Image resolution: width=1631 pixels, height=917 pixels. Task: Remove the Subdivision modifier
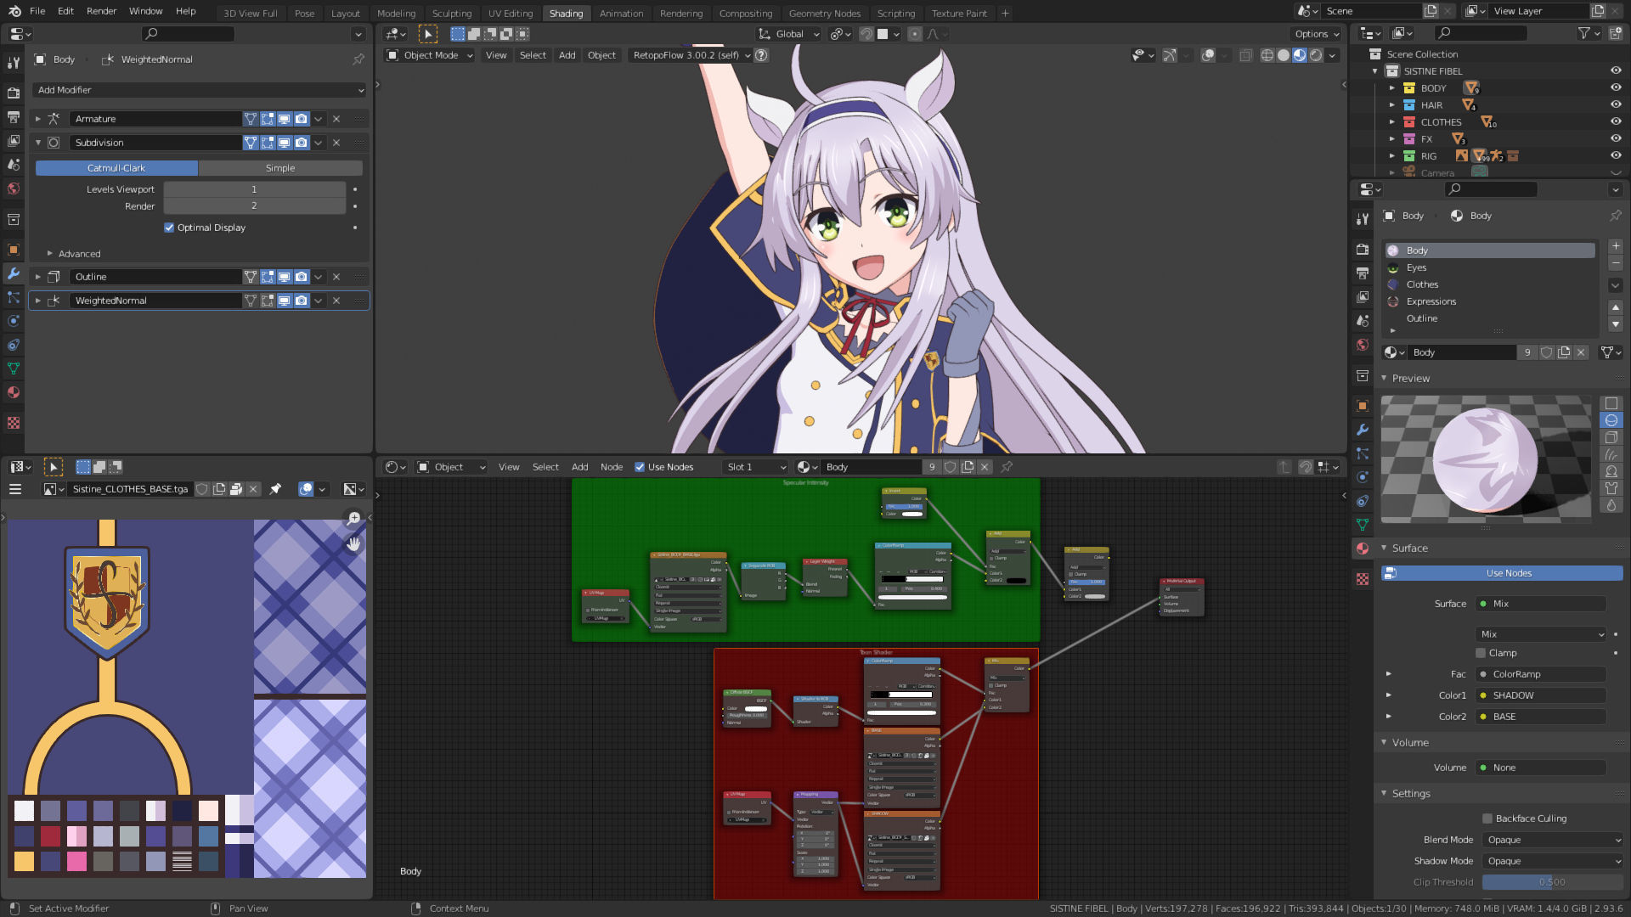coord(336,143)
